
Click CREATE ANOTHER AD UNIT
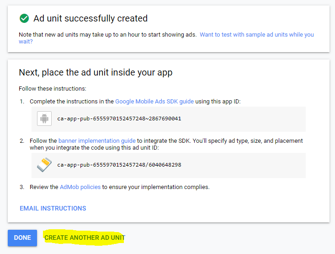click(85, 238)
